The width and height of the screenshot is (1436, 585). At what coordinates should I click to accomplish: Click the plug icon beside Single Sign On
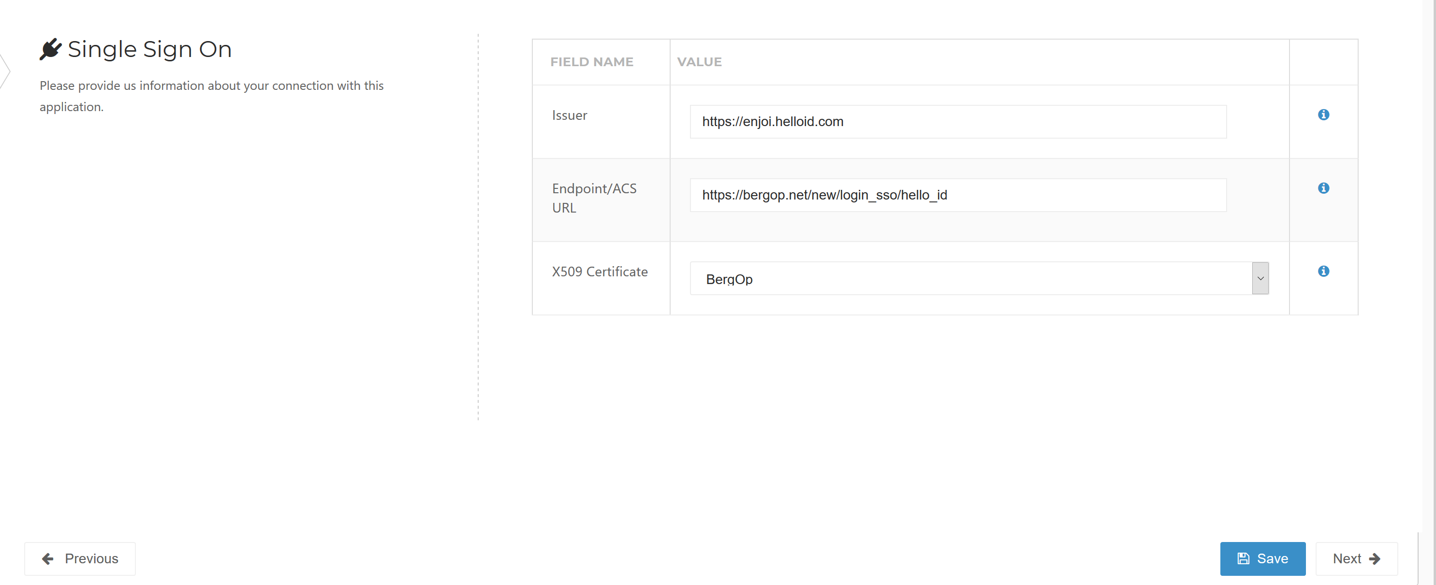50,49
